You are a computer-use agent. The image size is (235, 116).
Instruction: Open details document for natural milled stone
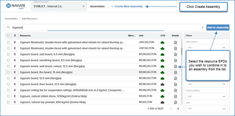click(175, 96)
